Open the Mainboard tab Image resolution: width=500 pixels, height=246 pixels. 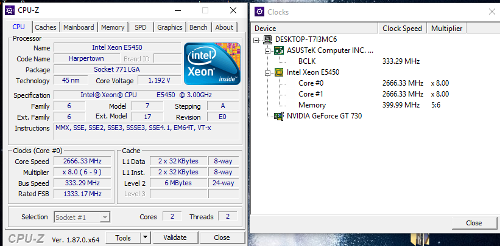coord(79,27)
